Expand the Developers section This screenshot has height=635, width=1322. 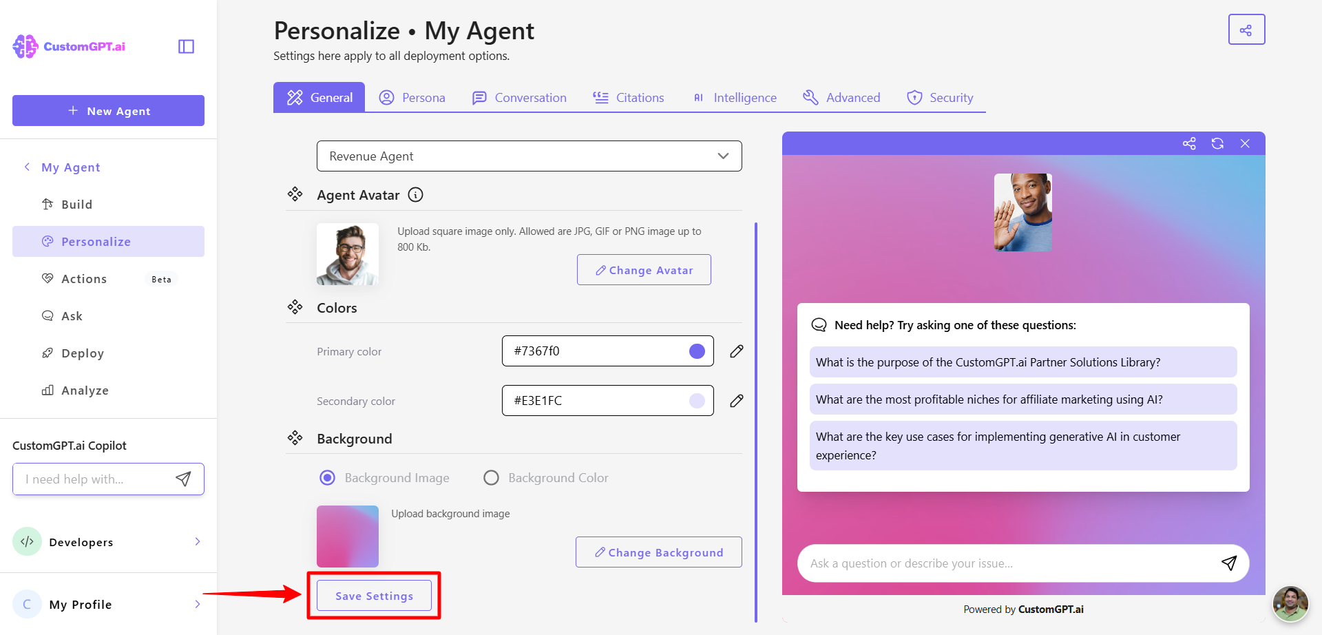point(198,541)
